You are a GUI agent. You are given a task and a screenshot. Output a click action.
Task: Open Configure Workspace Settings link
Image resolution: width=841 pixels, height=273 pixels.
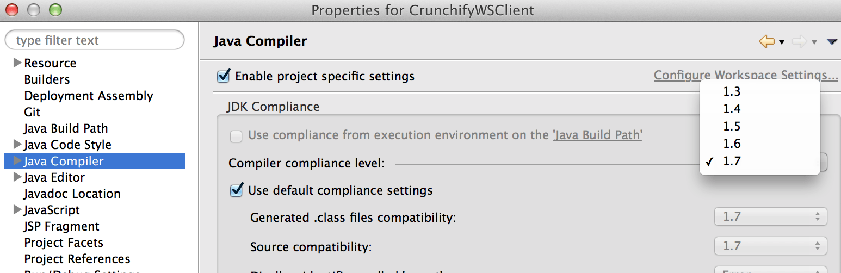(x=746, y=76)
